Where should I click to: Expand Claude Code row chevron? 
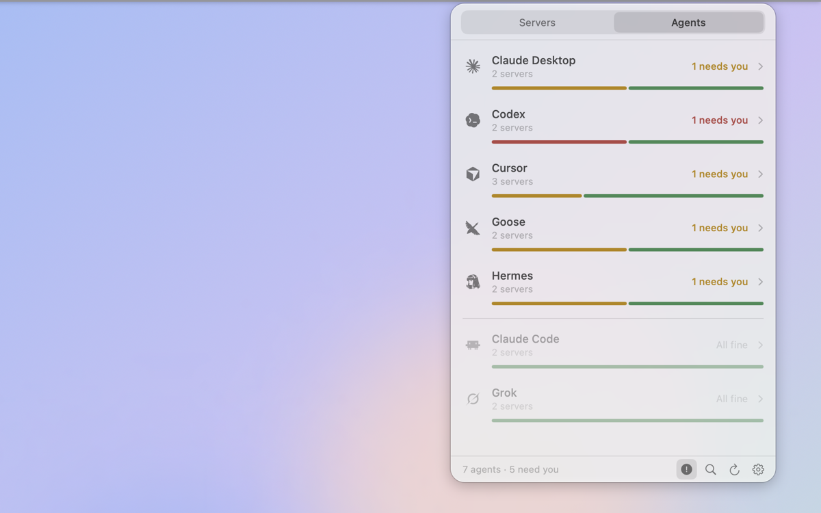point(760,345)
